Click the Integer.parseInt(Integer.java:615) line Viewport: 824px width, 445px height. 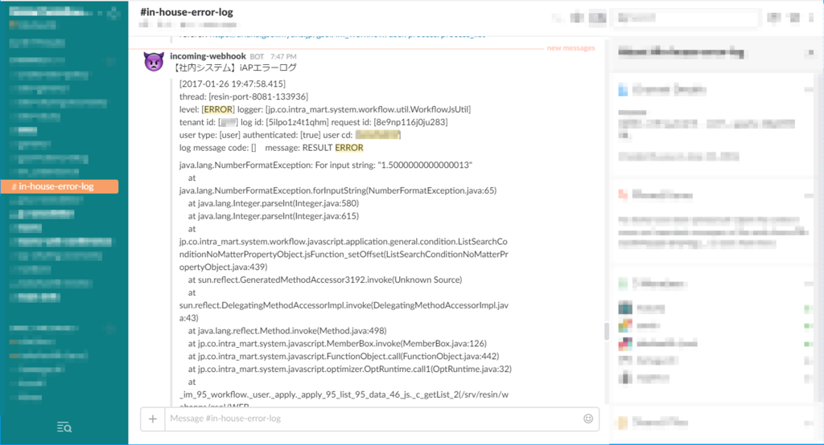click(x=274, y=216)
